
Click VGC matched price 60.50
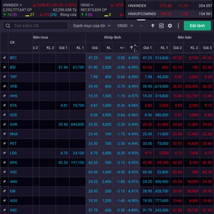93,172
